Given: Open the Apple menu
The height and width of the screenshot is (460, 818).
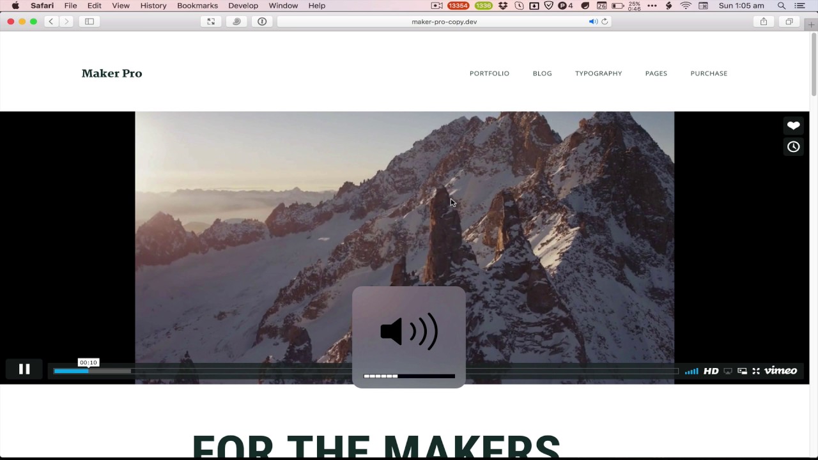Looking at the screenshot, I should pos(15,6).
